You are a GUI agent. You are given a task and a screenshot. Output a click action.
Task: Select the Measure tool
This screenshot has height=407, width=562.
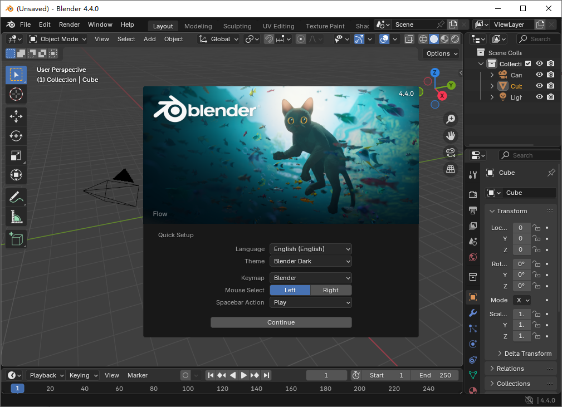coord(16,217)
